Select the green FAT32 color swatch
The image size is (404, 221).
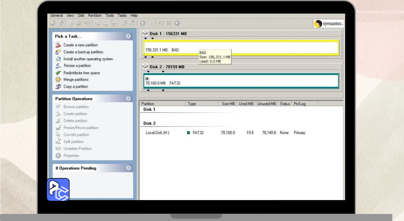point(188,133)
